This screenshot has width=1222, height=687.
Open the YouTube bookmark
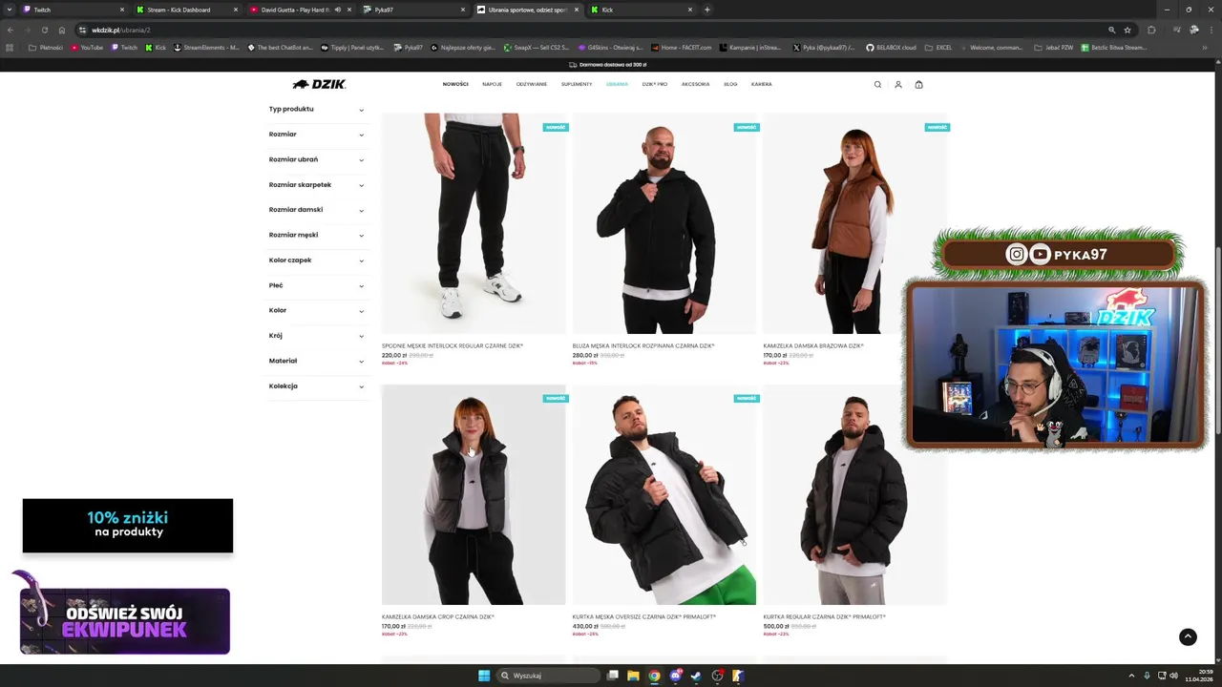(87, 47)
